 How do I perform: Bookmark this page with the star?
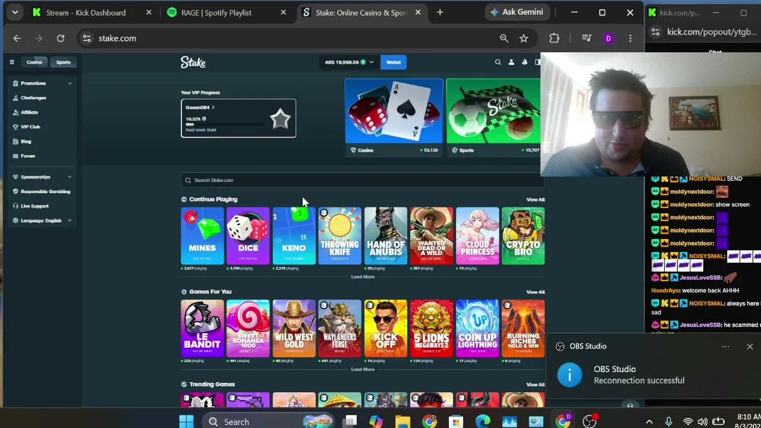[524, 38]
